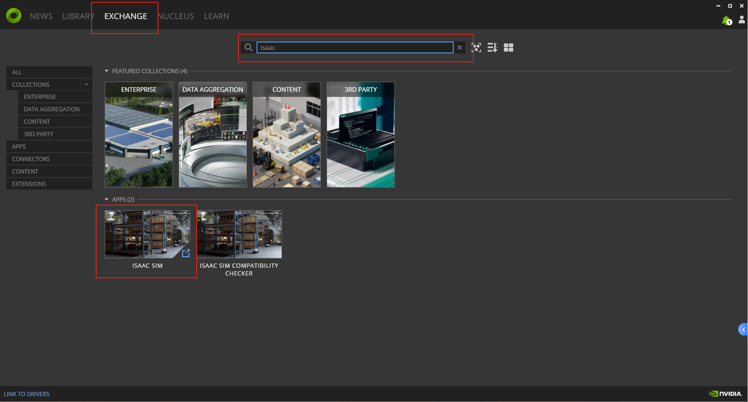Collapse the FEATURED COLLECTIONS section
The height and width of the screenshot is (402, 748).
[x=106, y=71]
